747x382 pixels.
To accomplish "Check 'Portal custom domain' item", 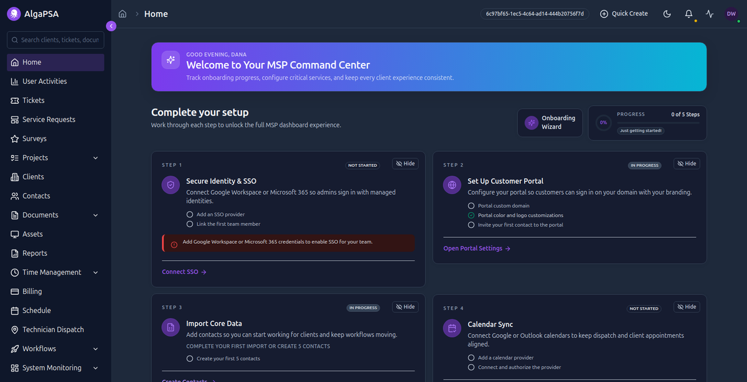I will (x=471, y=206).
